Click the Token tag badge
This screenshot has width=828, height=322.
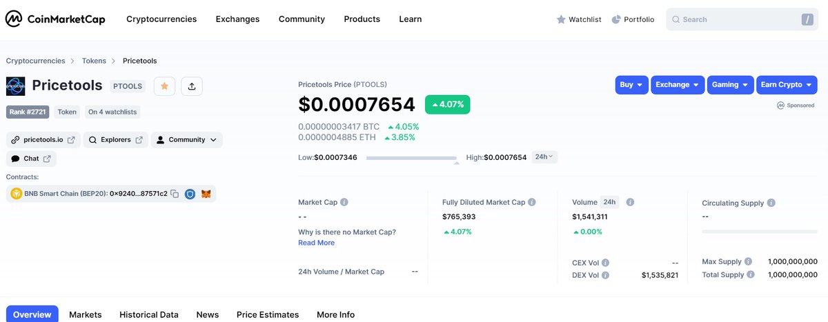67,112
